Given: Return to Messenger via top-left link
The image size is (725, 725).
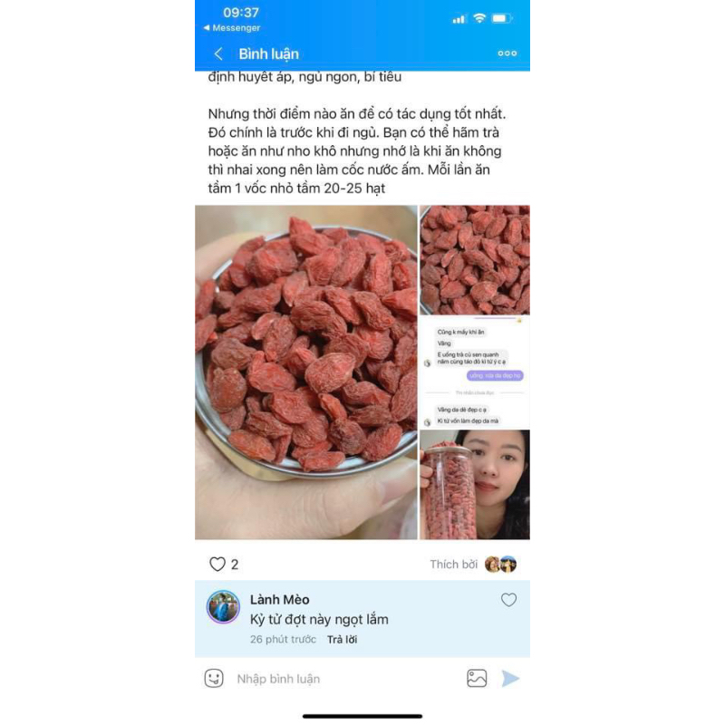Looking at the screenshot, I should click(x=232, y=28).
